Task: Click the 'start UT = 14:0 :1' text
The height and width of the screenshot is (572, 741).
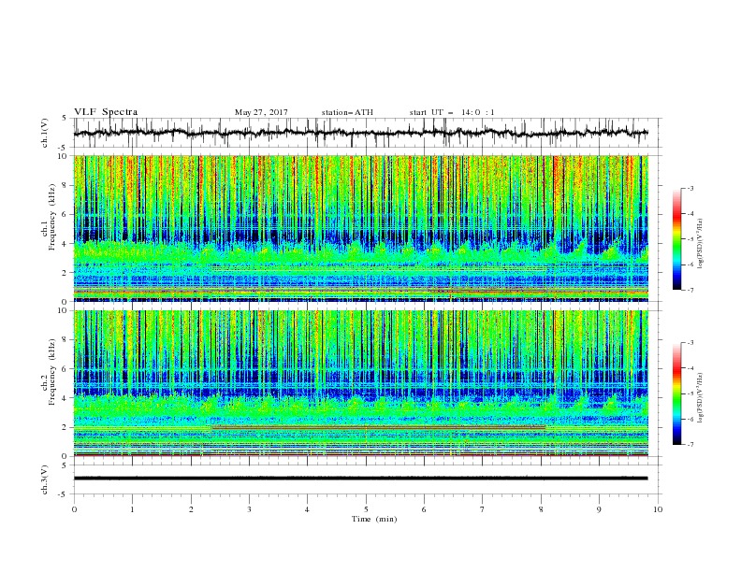Action: 452,112
